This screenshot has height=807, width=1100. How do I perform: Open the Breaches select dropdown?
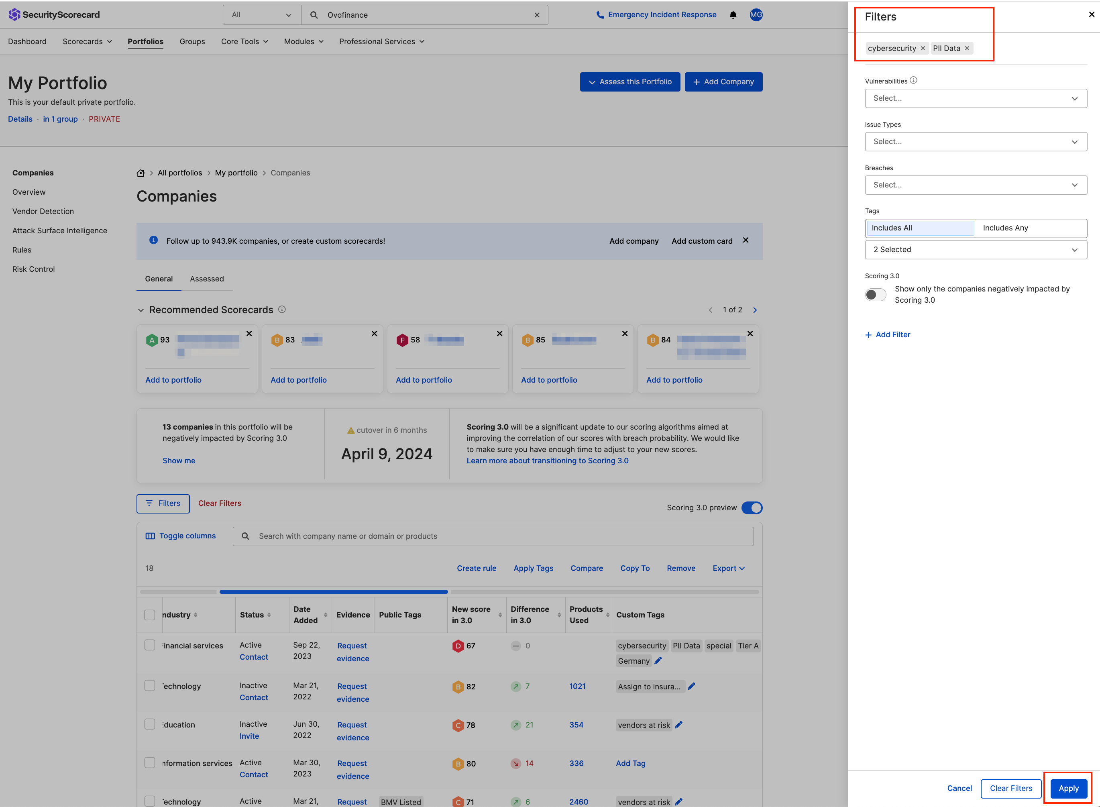pos(976,185)
